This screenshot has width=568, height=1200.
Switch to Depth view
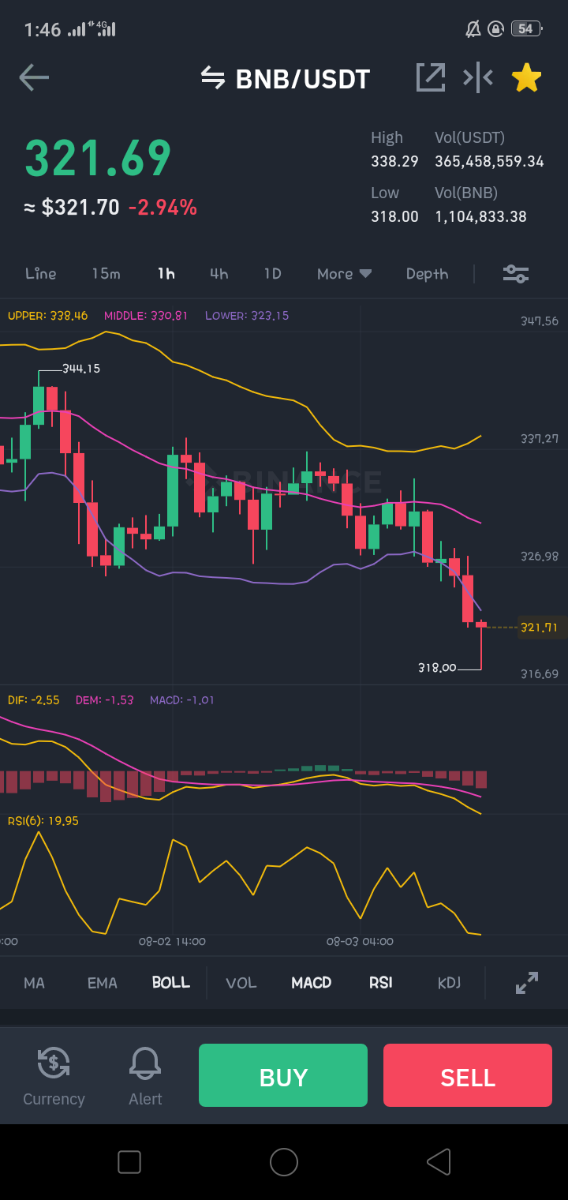point(427,274)
